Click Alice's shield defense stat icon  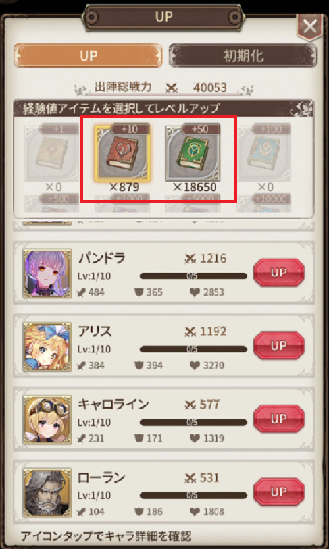click(139, 365)
